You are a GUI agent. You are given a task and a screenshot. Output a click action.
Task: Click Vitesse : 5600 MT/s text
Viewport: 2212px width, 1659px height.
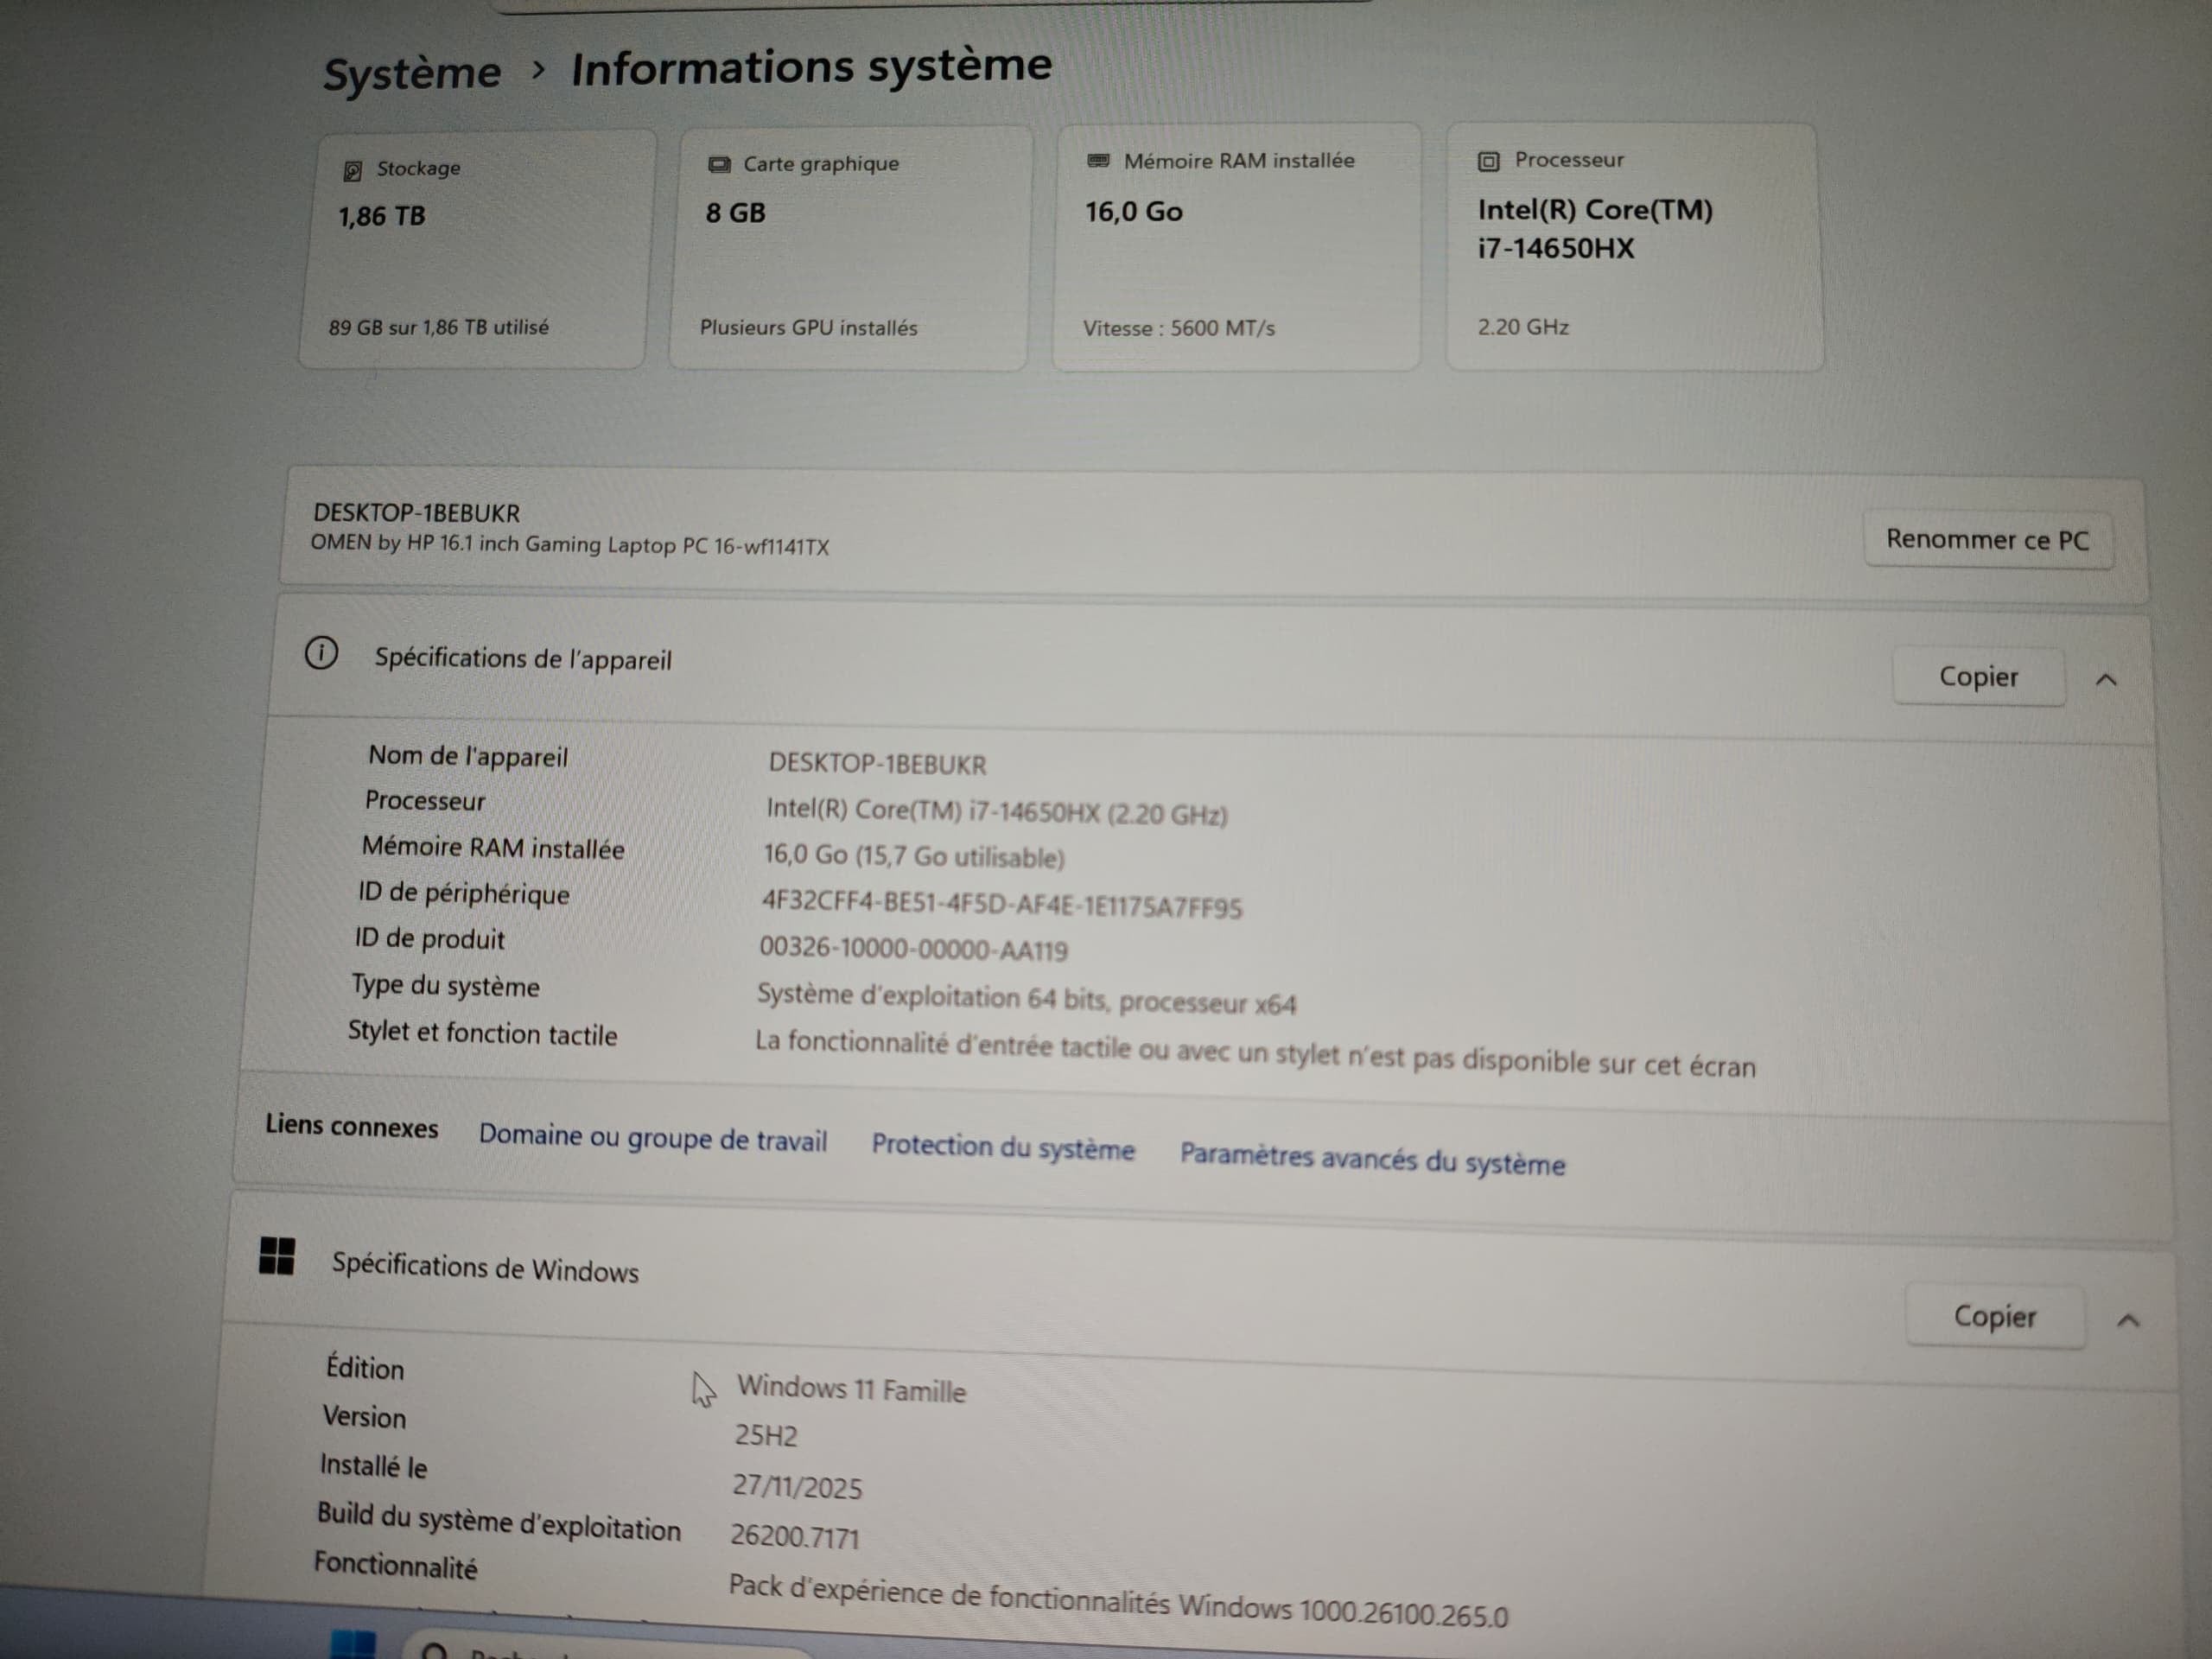(x=1179, y=328)
